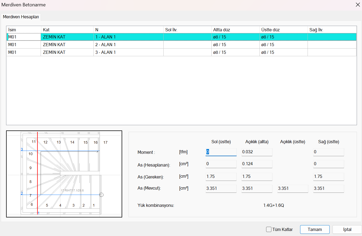Screen dimensions: 362x236
Task: Click the circle marker on the stair preview
Action: tap(101, 195)
